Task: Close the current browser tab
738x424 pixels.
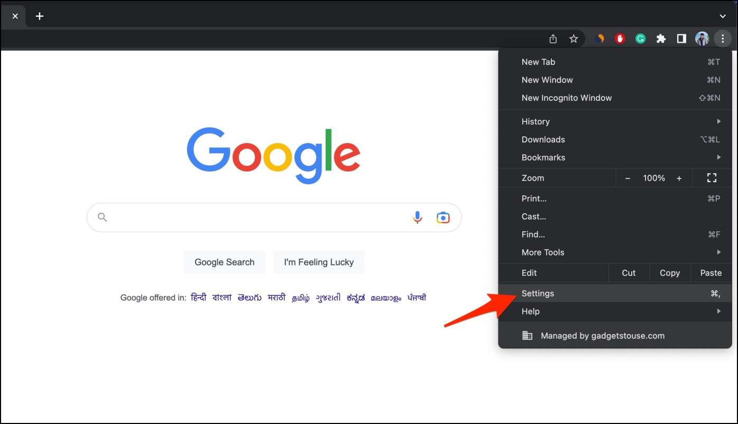Action: click(15, 16)
